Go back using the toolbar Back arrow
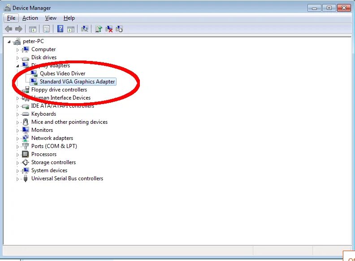 pyautogui.click(x=9, y=29)
